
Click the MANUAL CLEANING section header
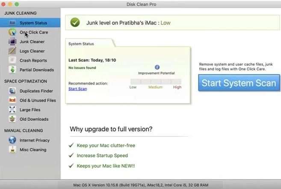pos(24,130)
